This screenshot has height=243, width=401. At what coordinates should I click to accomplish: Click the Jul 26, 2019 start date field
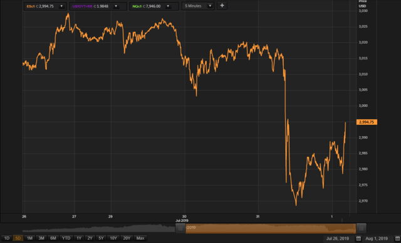click(338, 239)
